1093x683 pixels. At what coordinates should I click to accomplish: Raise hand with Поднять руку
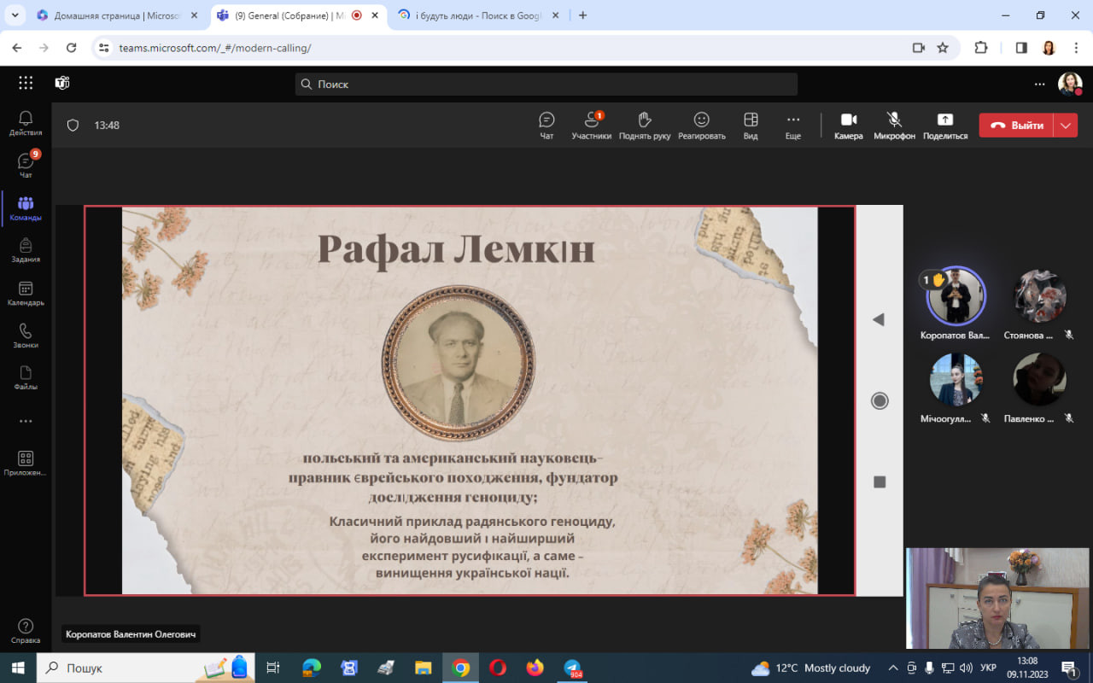click(x=644, y=126)
